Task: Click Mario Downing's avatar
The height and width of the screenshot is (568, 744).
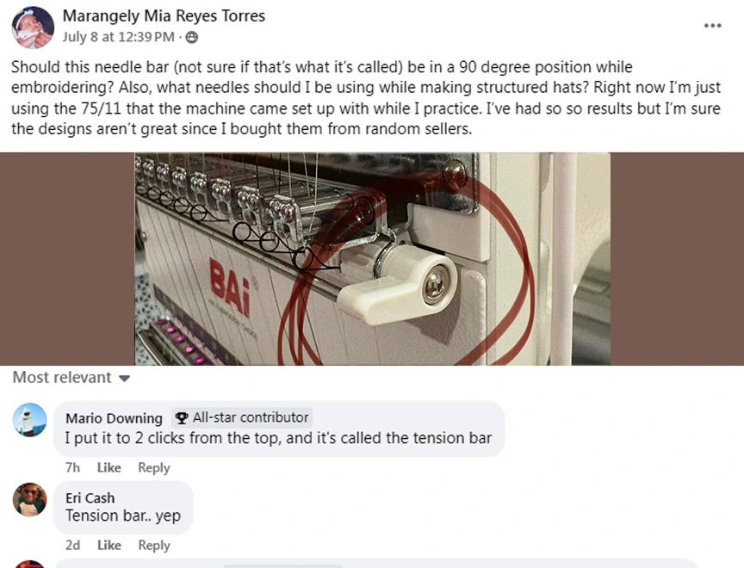Action: (x=30, y=419)
